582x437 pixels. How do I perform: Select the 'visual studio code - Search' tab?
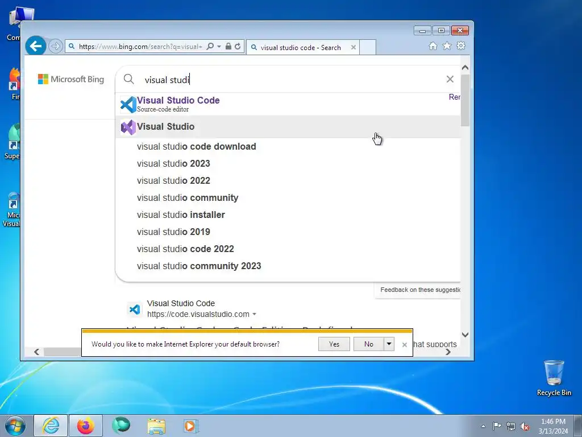click(300, 48)
